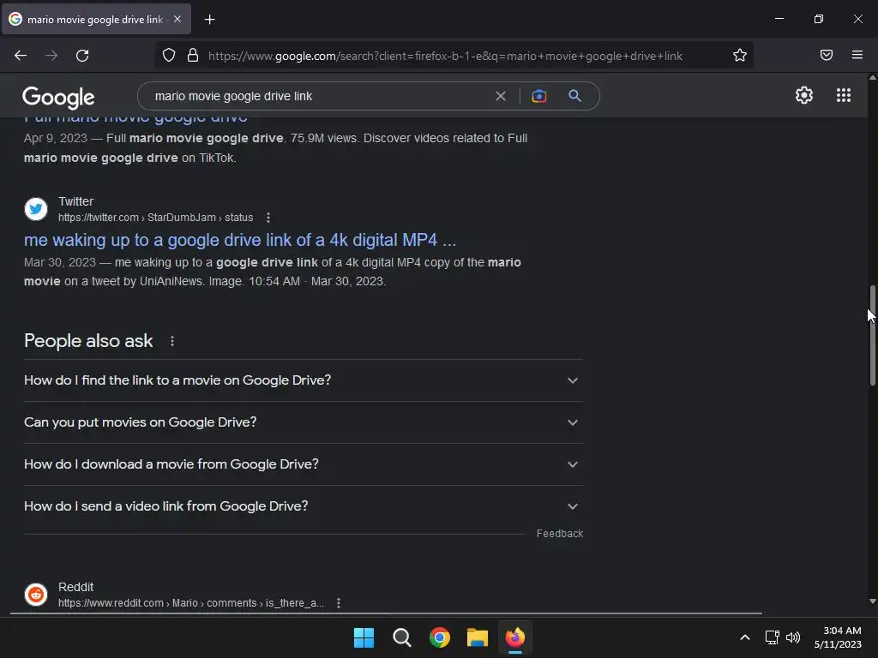
Task: Click the scrollbar down arrow
Action: [872, 601]
